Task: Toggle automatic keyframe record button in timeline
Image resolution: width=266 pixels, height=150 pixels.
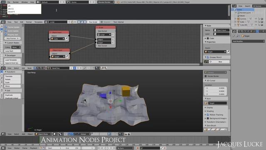Action: click(138, 148)
